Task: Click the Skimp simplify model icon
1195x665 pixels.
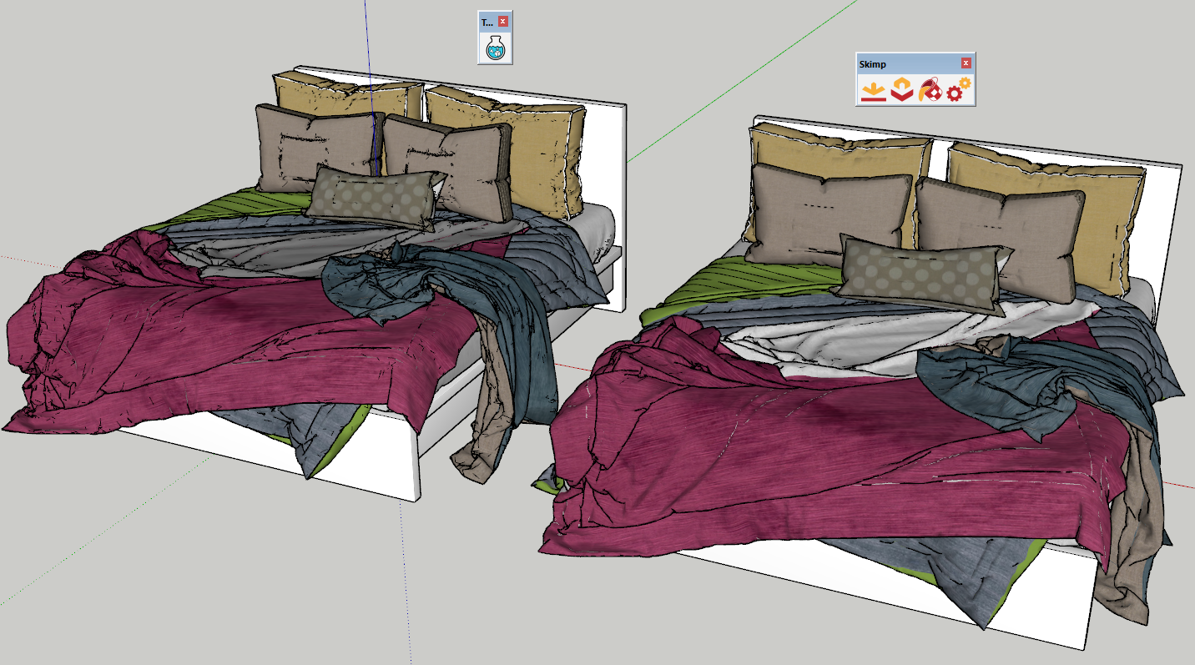Action: point(901,89)
